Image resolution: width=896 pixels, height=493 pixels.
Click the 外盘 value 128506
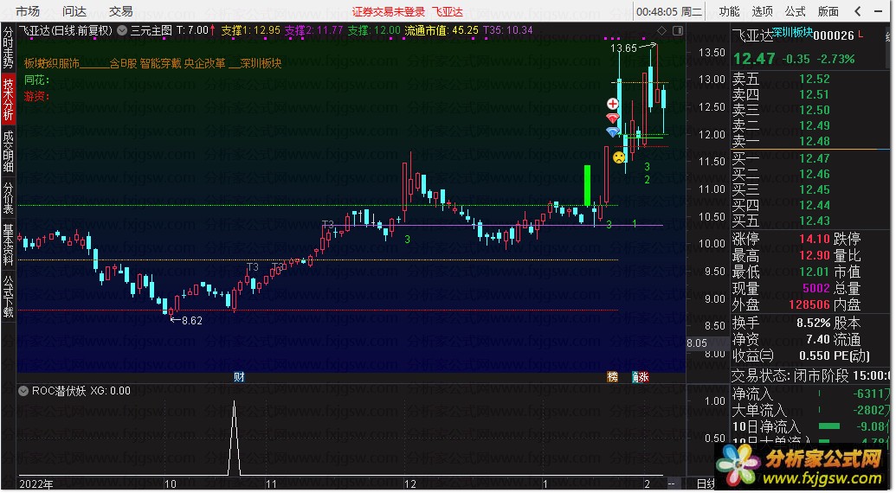pyautogui.click(x=809, y=304)
